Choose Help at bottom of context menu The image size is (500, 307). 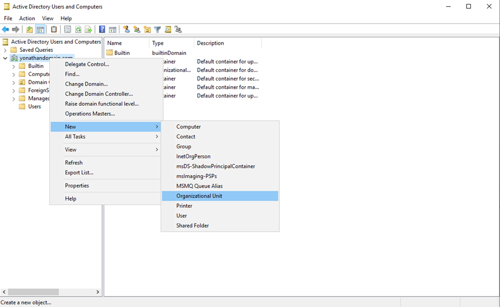point(106,199)
